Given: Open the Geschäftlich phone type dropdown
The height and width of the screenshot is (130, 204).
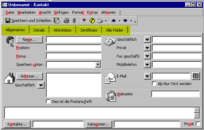Looking at the screenshot, I should pyautogui.click(x=147, y=39).
